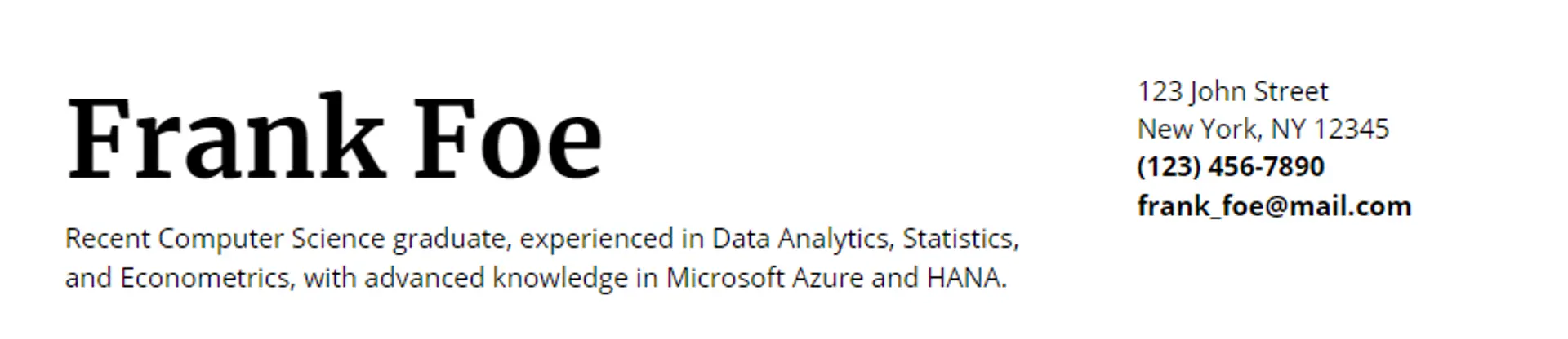
Task: Click the word 'Statistics' in the summary
Action: [959, 239]
